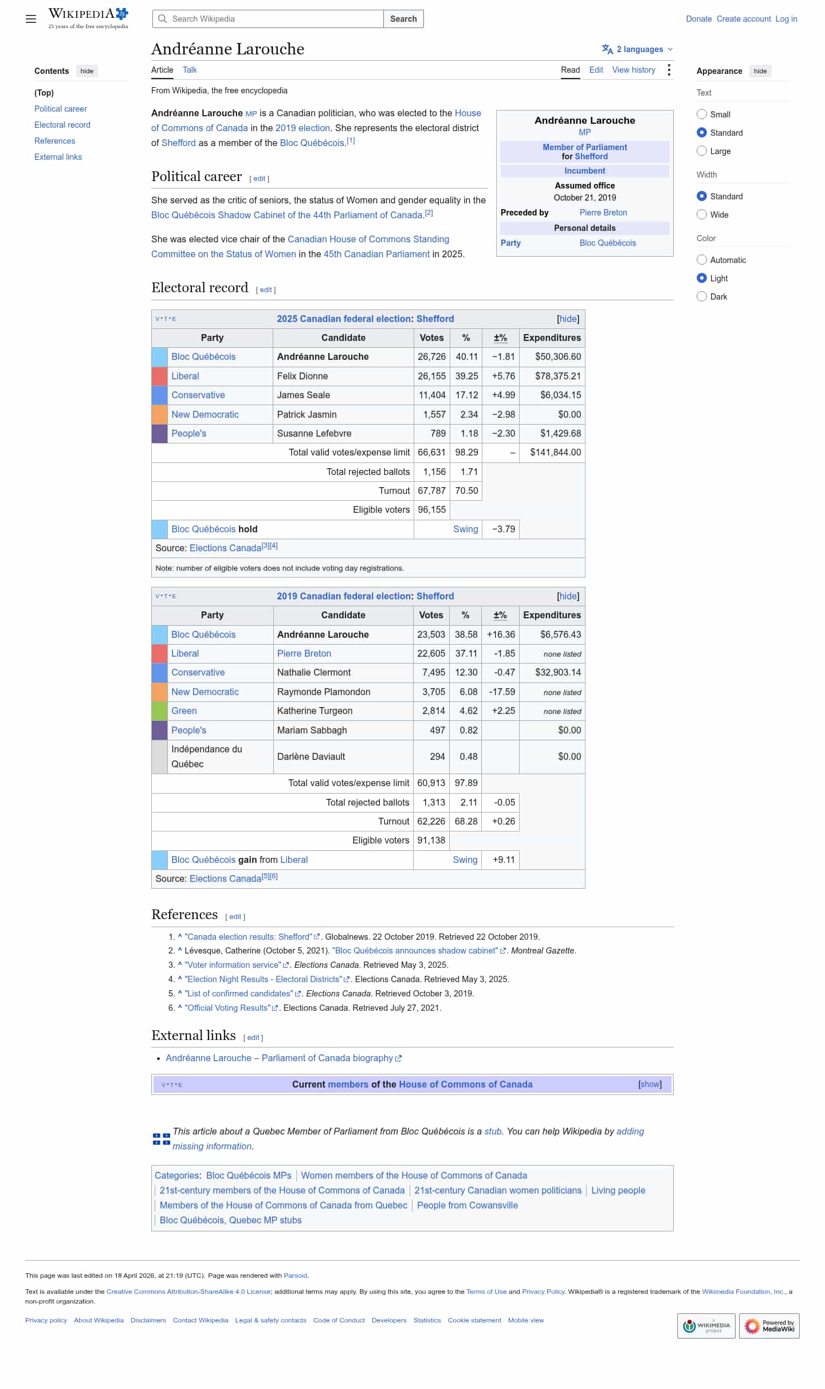The width and height of the screenshot is (825, 1389).
Task: Open the Log in link
Action: click(786, 19)
